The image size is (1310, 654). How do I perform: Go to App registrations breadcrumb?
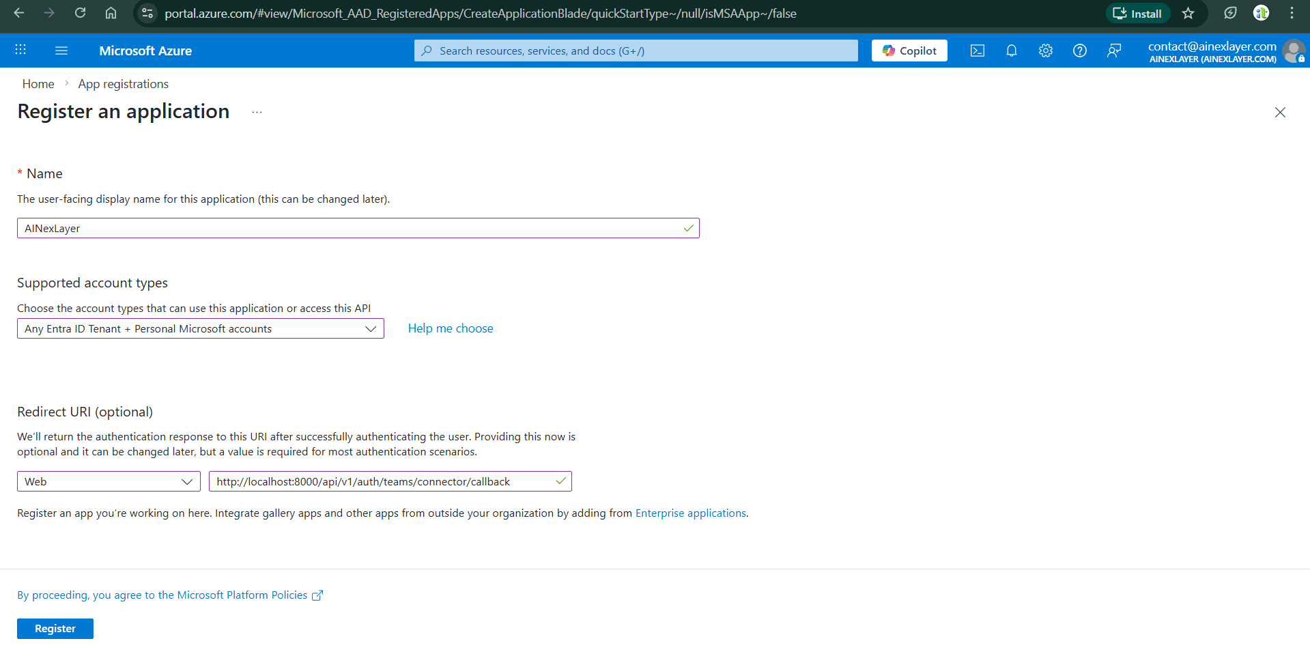(123, 84)
